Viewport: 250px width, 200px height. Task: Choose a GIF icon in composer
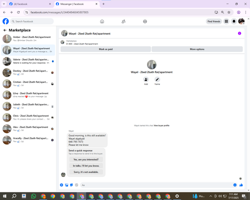click(76, 185)
